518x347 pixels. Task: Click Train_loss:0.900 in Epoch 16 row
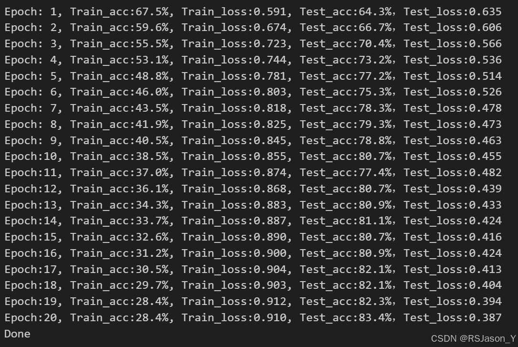pos(234,253)
